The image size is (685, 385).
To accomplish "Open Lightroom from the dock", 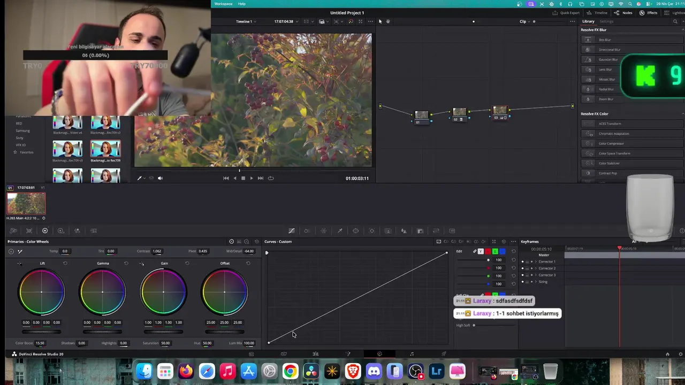I will (x=437, y=371).
